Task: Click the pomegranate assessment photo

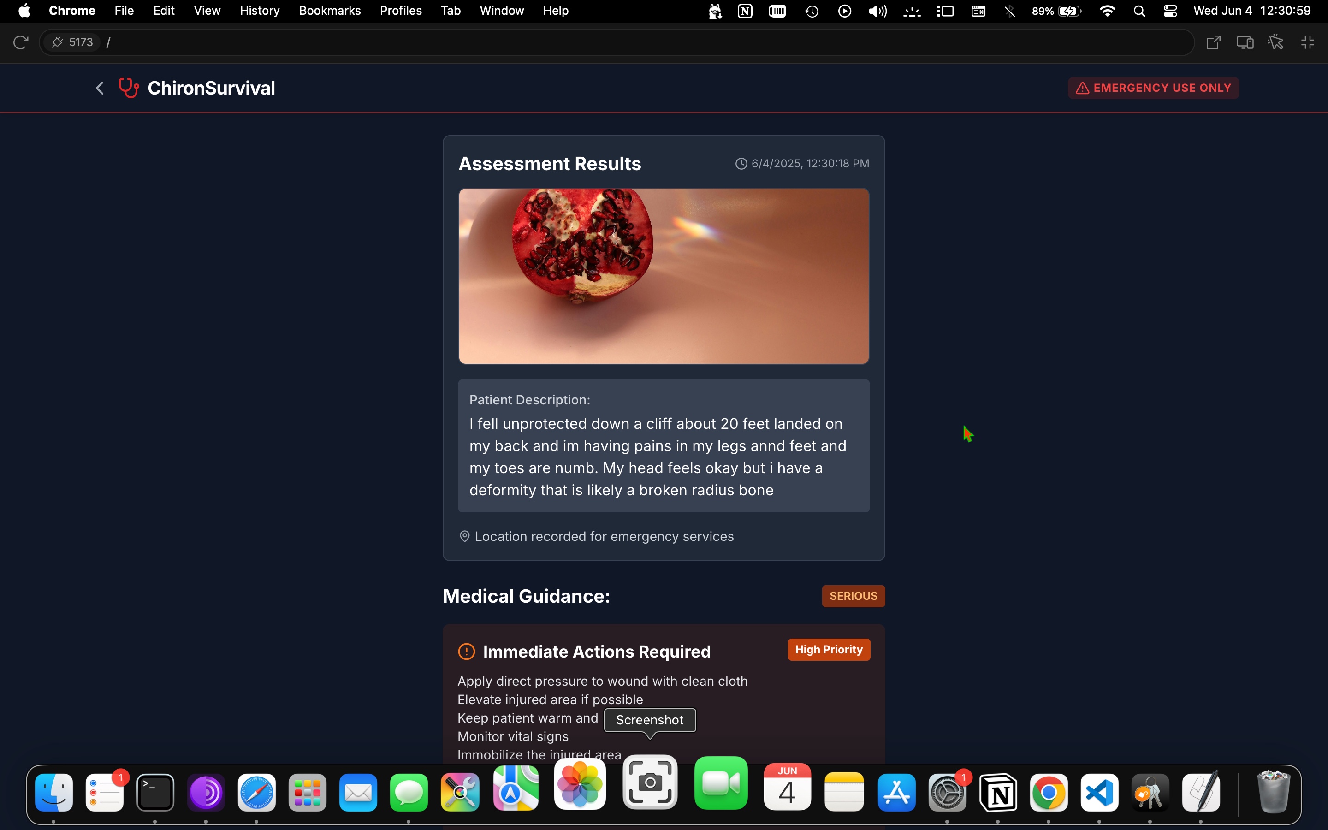Action: pos(664,276)
